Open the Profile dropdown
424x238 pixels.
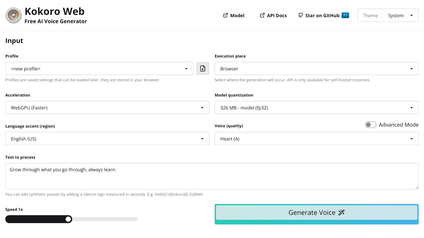pos(99,68)
